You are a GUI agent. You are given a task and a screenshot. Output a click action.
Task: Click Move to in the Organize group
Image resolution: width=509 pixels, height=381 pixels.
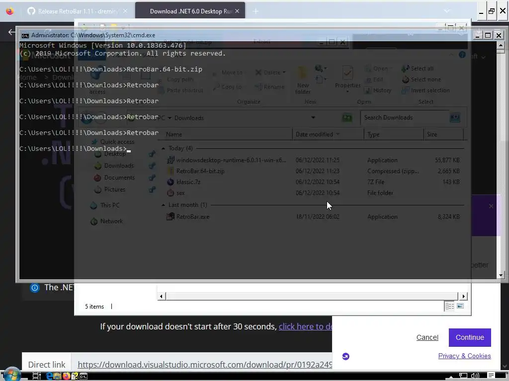coord(228,72)
